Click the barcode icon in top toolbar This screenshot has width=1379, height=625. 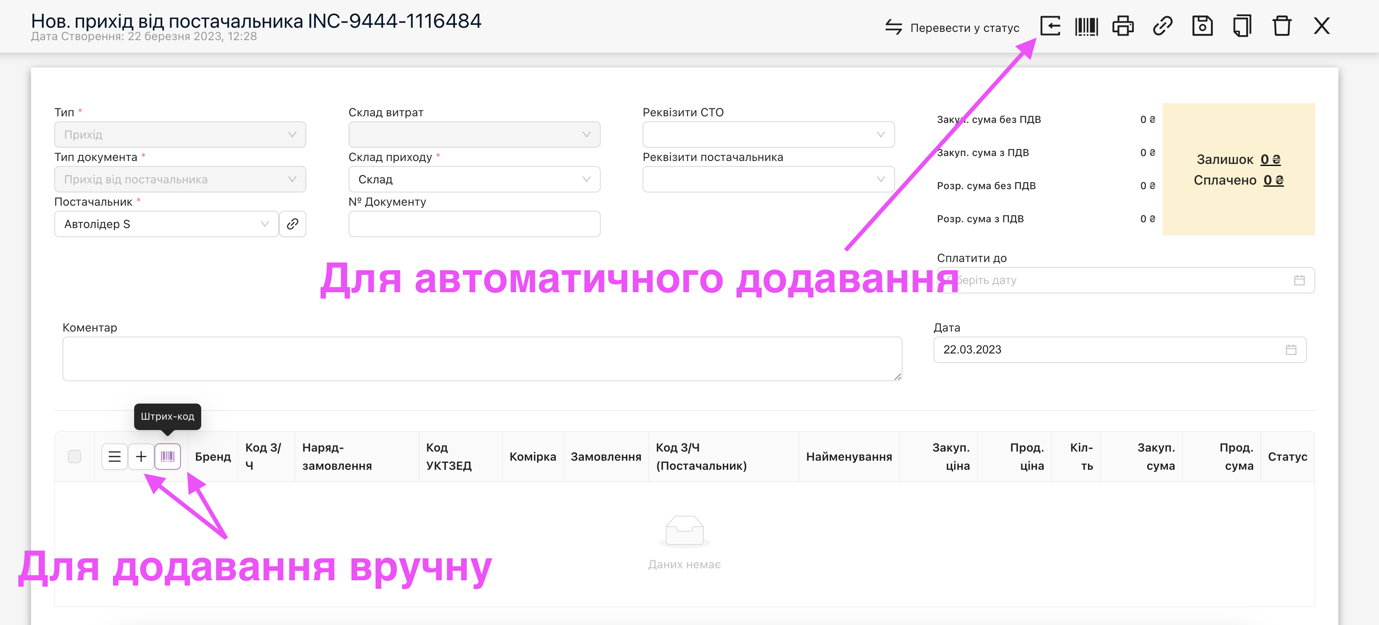point(1086,26)
